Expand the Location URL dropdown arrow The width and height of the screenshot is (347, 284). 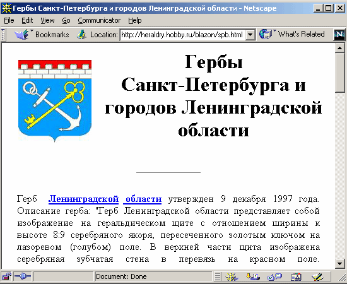pyautogui.click(x=250, y=35)
